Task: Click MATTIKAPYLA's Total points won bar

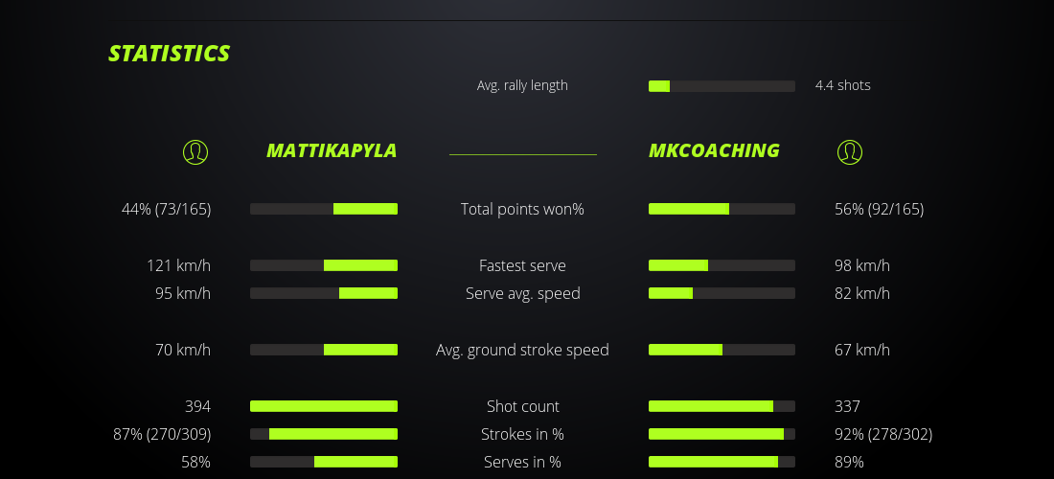Action: pyautogui.click(x=324, y=209)
